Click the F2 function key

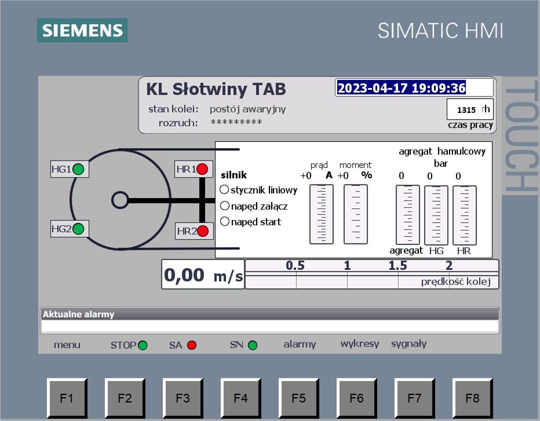click(125, 398)
